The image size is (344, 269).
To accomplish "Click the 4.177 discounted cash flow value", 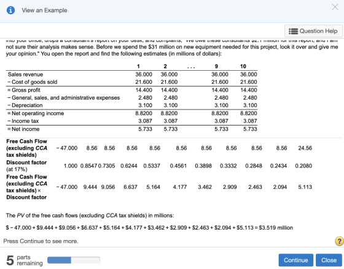I will pos(179,187).
